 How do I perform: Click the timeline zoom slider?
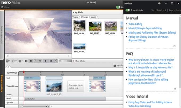click(34, 106)
